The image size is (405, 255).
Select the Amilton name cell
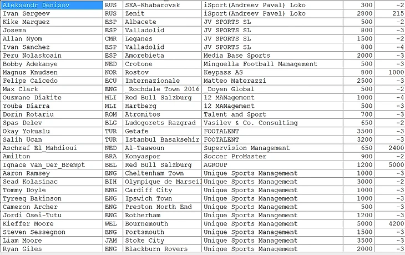(x=52, y=157)
